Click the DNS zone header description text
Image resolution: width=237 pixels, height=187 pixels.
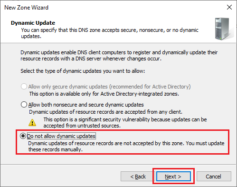pos(110,33)
